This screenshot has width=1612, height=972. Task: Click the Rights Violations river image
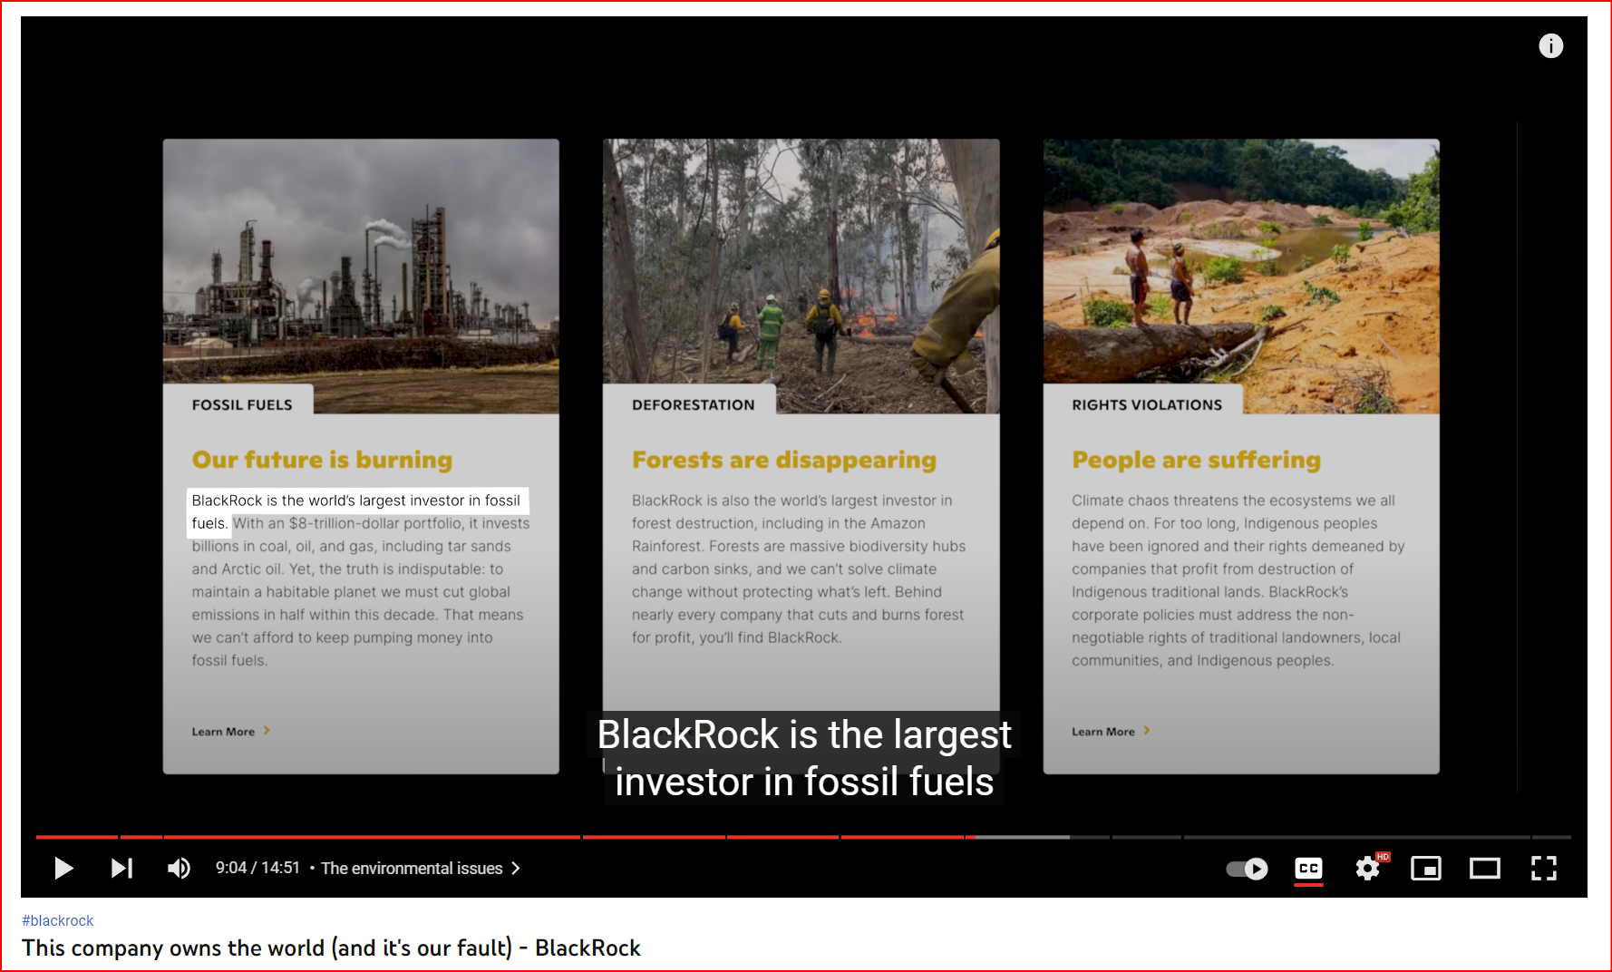tap(1240, 263)
